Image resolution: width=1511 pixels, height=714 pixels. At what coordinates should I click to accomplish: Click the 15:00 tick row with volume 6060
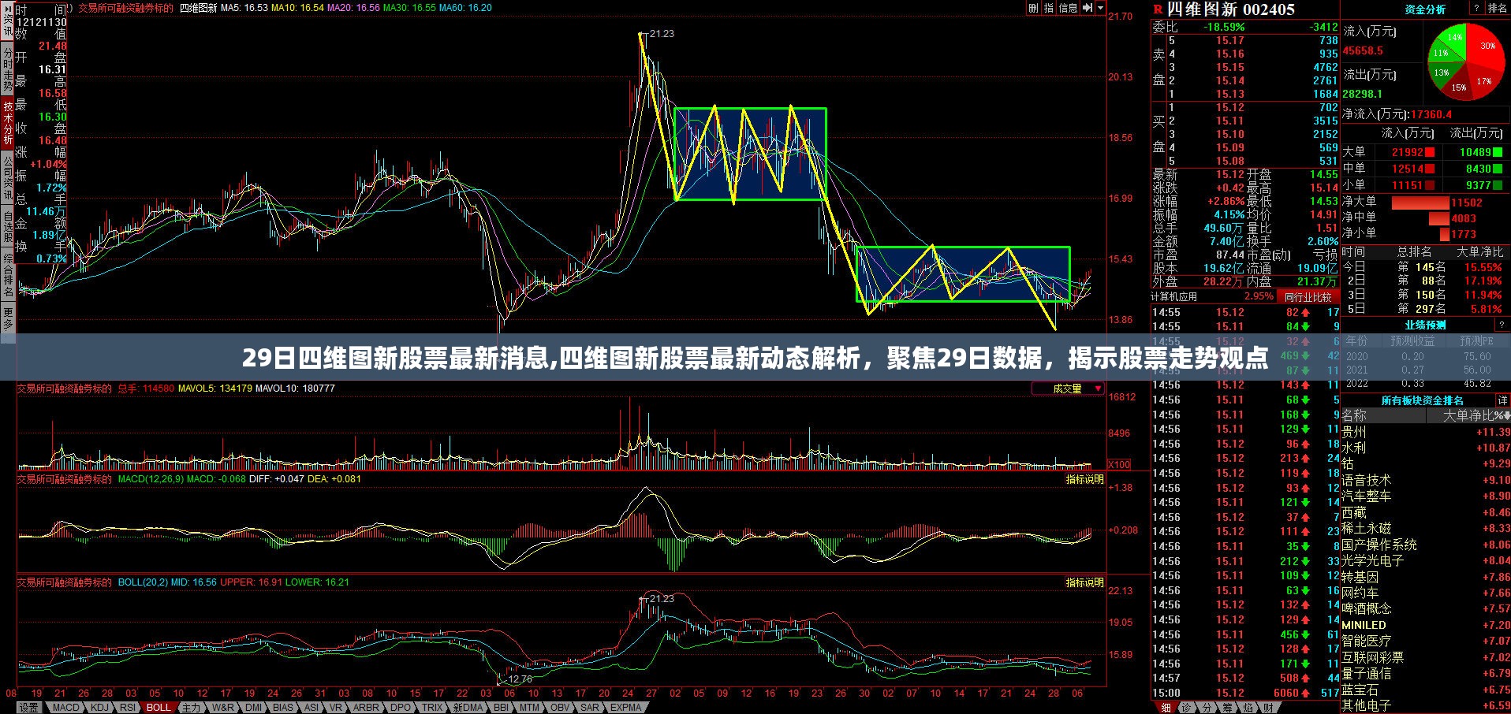coord(1245,693)
